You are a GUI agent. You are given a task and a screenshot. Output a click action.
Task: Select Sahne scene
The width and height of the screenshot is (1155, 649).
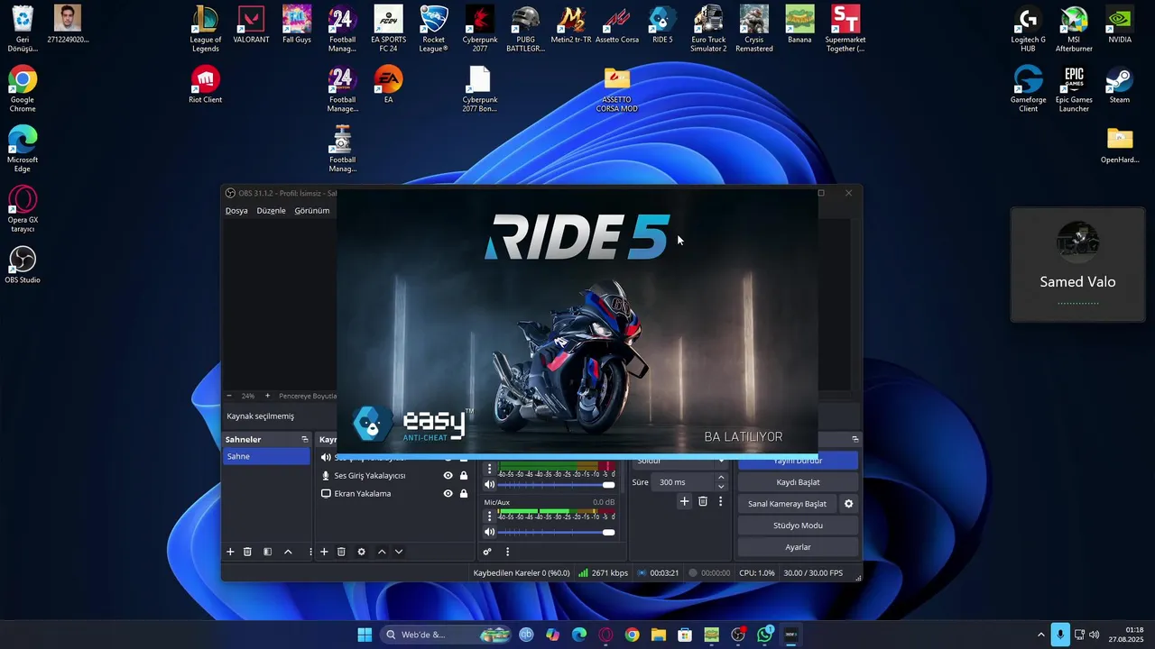(266, 457)
